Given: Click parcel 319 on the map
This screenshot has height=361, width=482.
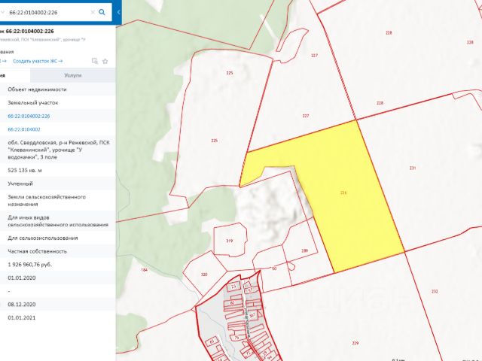Looking at the screenshot, I should pos(229,241).
